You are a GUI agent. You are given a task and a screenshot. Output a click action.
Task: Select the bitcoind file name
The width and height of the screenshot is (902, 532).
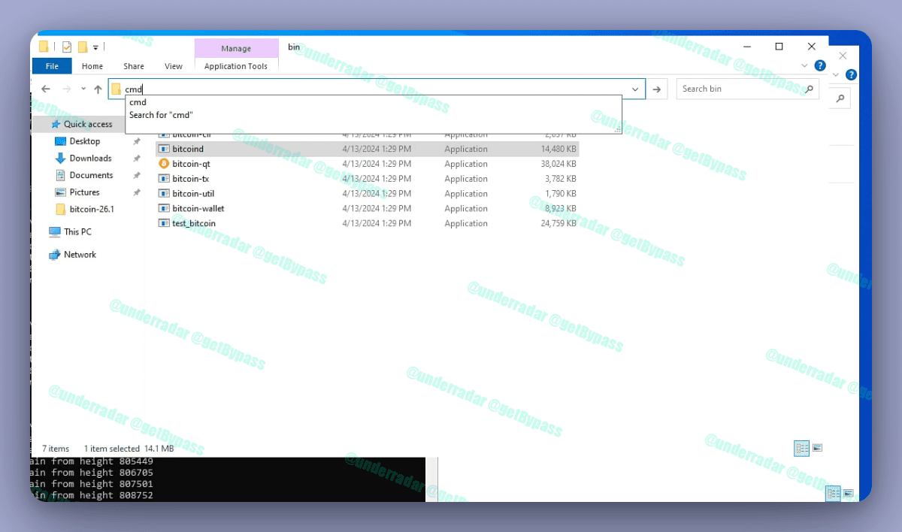(x=188, y=149)
